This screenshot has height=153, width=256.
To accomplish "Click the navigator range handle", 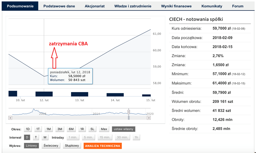I will [x=129, y=112].
